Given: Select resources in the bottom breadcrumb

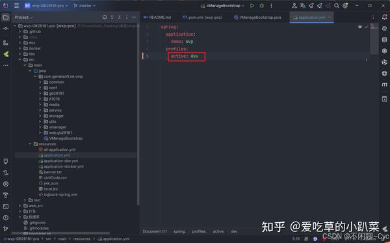Looking at the screenshot, I should 82,238.
